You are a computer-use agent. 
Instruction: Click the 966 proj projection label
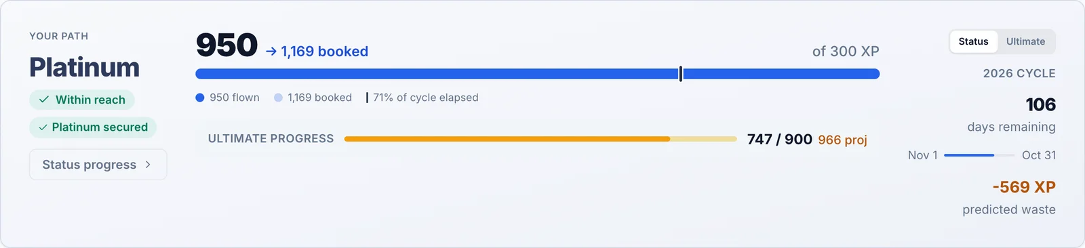tap(842, 140)
